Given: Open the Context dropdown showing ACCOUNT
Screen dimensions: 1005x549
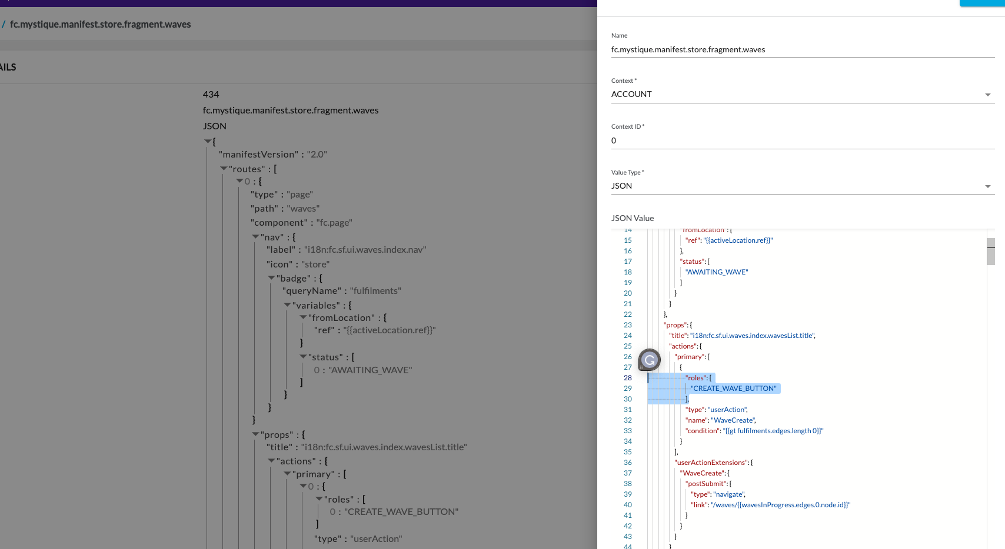Looking at the screenshot, I should pyautogui.click(x=802, y=95).
